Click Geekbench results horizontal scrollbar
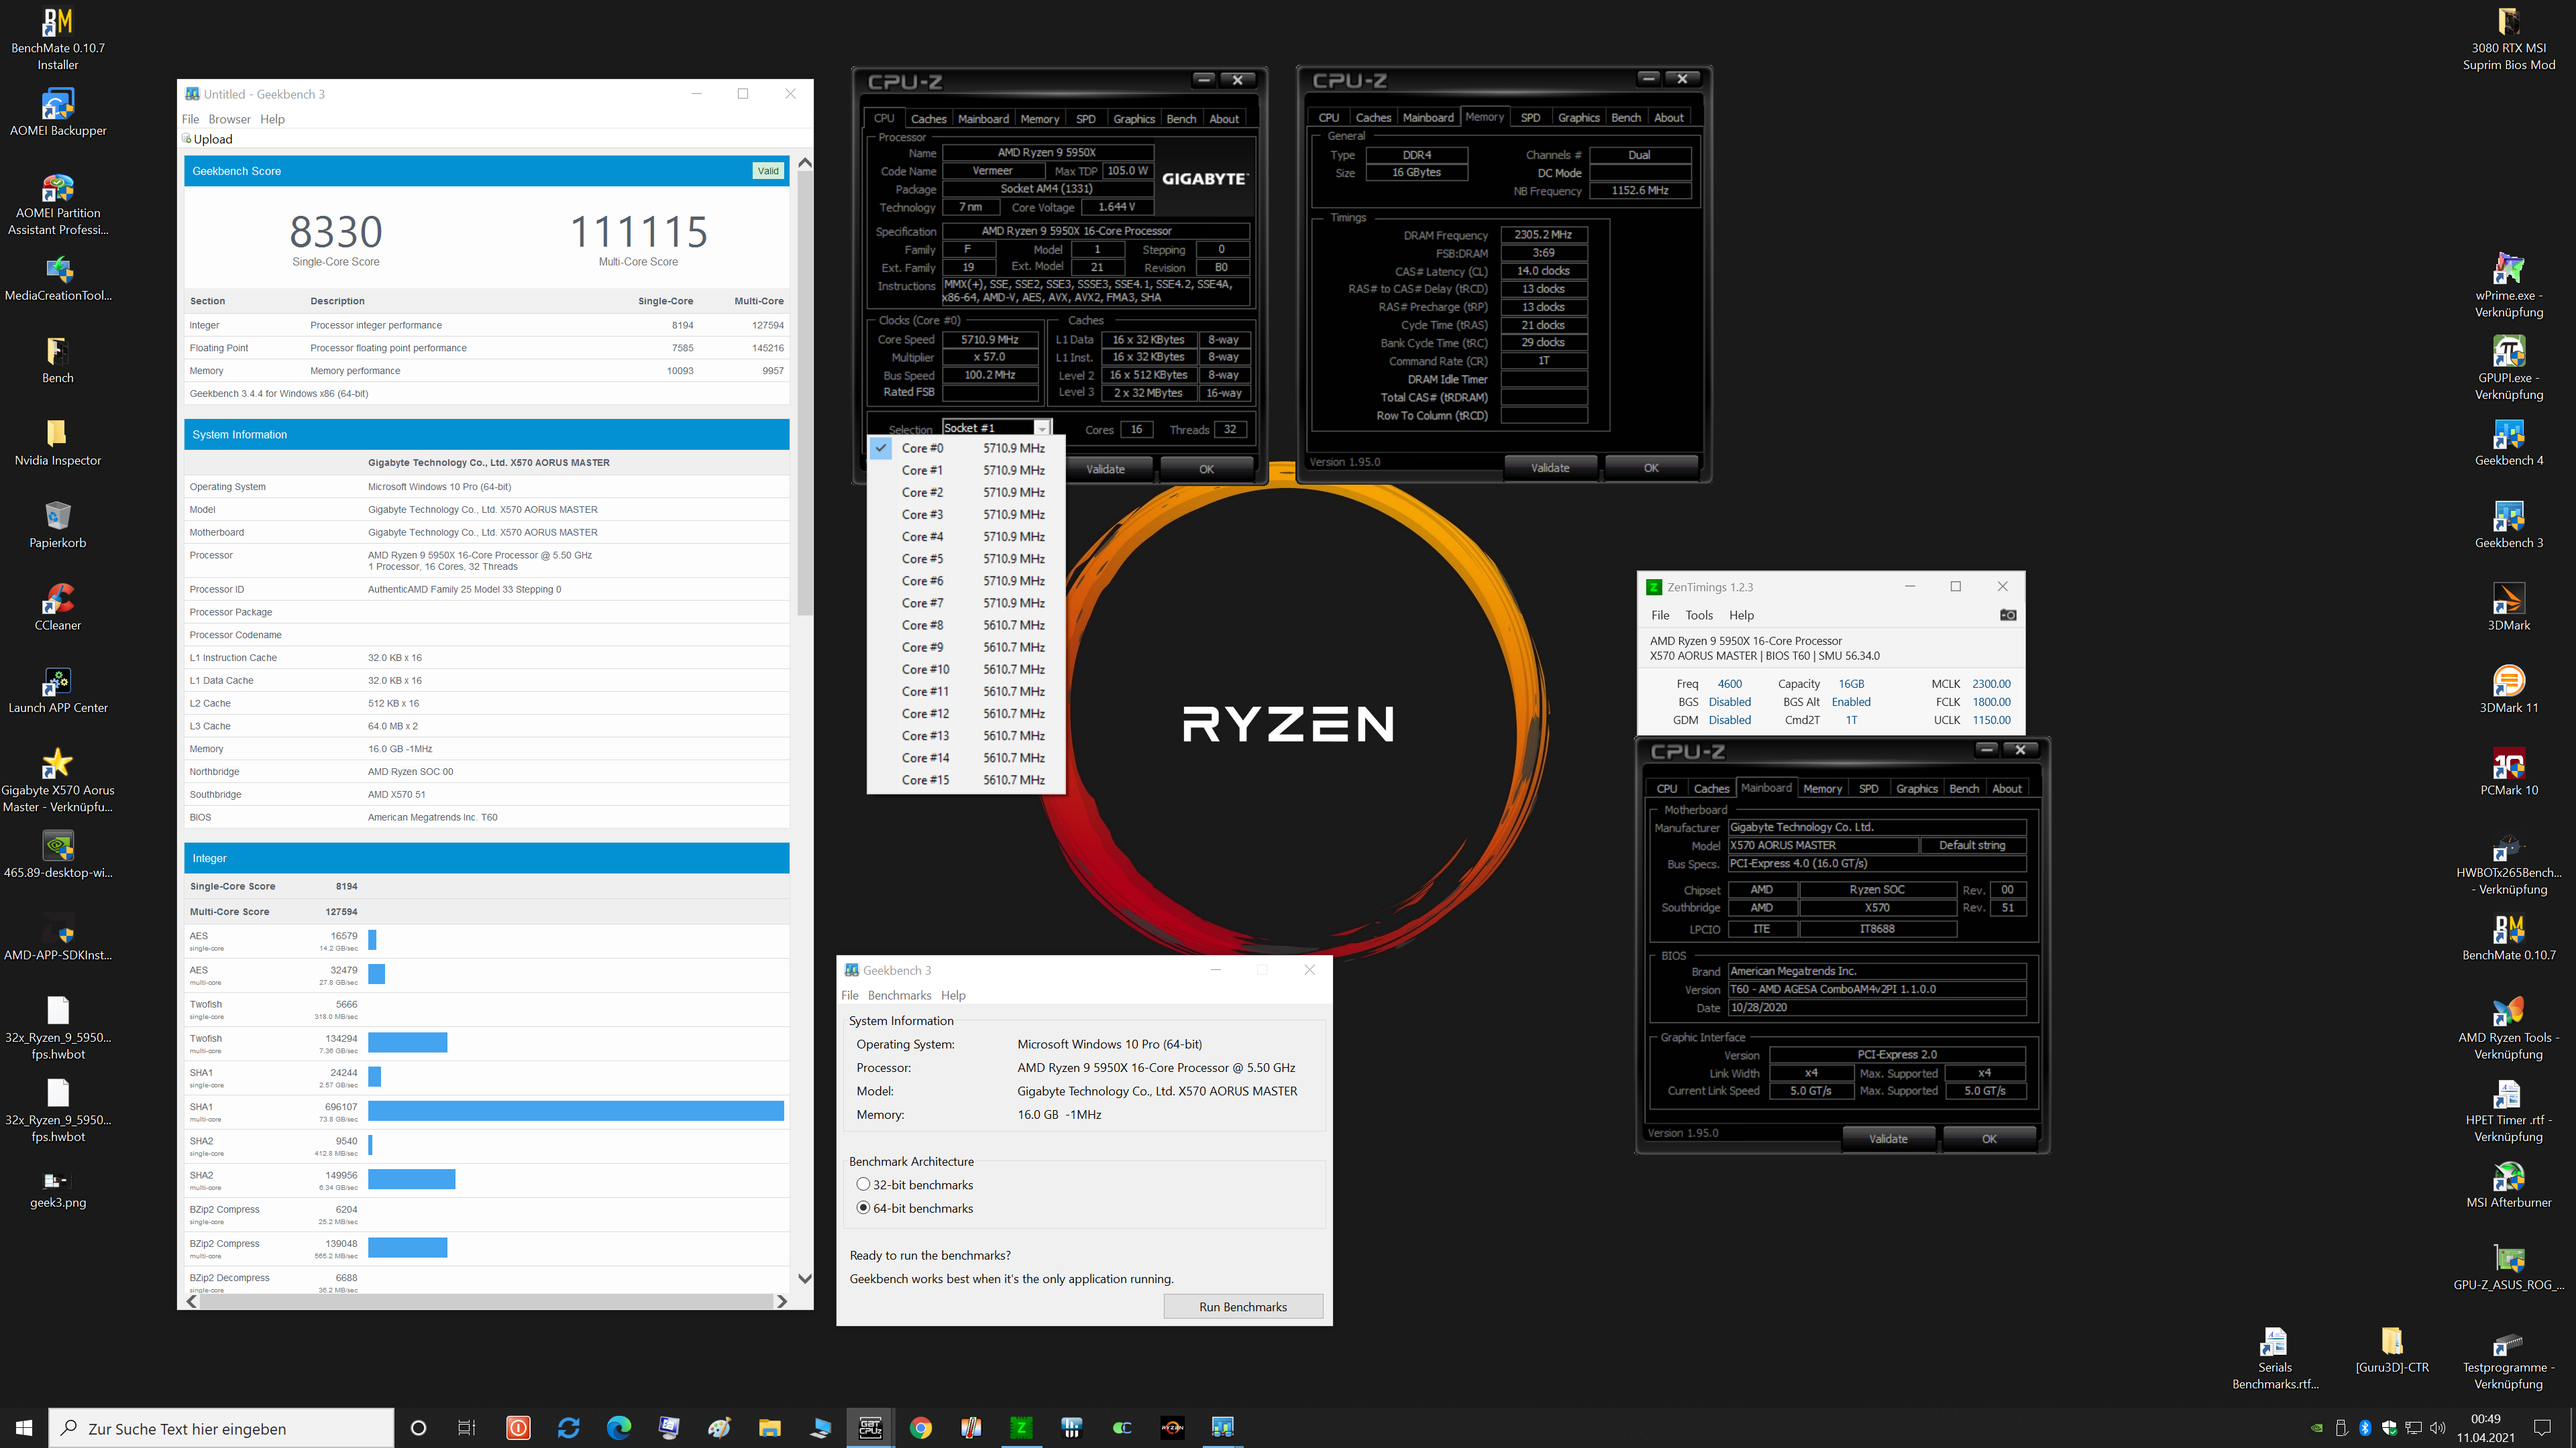Image resolution: width=2576 pixels, height=1448 pixels. [486, 1301]
